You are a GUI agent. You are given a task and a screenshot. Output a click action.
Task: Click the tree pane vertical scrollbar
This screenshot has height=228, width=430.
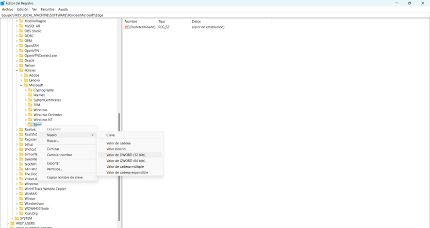(119, 167)
